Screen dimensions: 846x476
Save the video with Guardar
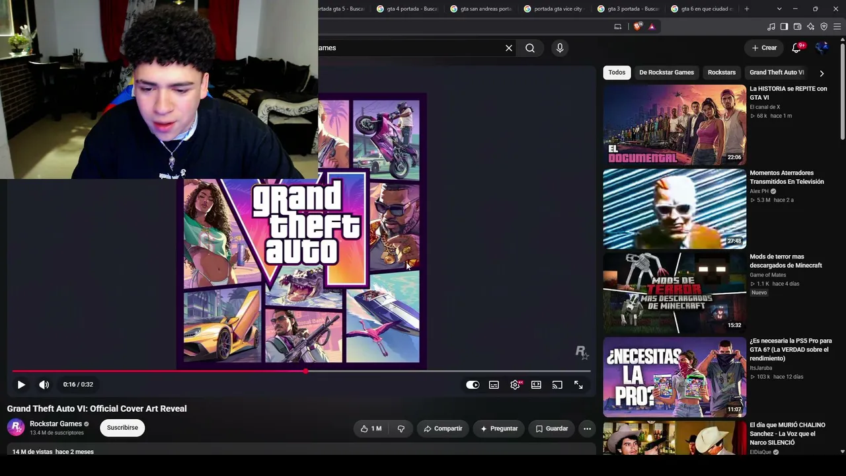pyautogui.click(x=551, y=428)
